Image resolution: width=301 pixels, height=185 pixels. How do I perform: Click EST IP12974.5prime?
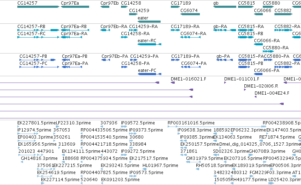28,134
